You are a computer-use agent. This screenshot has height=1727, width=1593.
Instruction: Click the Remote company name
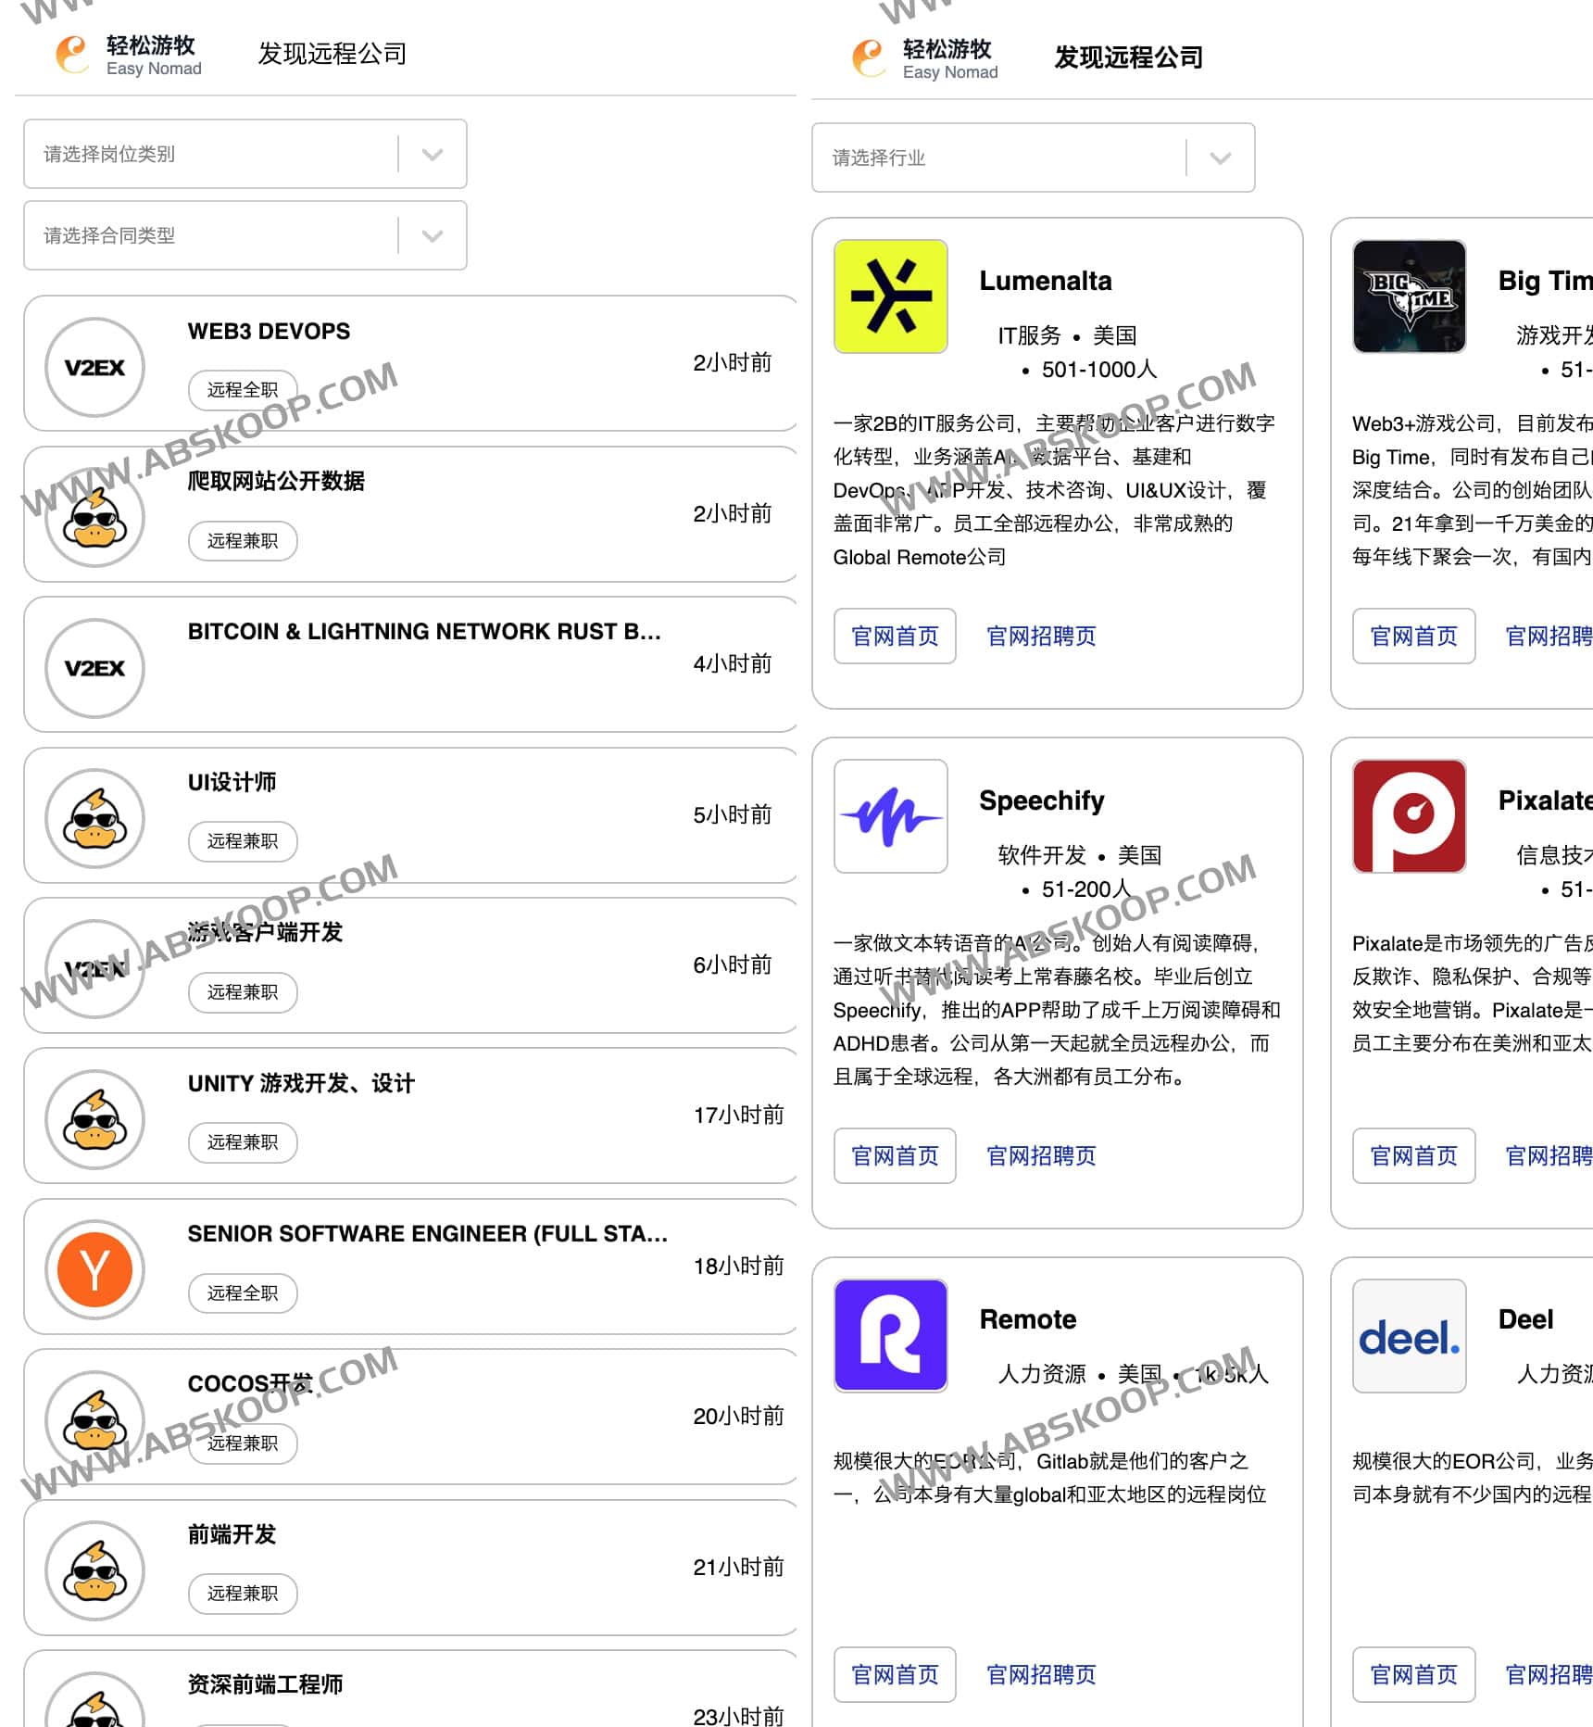(1028, 1319)
